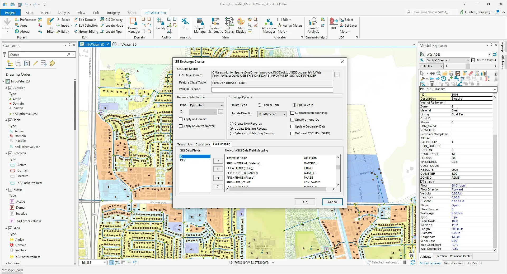Enable the Support Batch Exchange checkbox

point(293,113)
